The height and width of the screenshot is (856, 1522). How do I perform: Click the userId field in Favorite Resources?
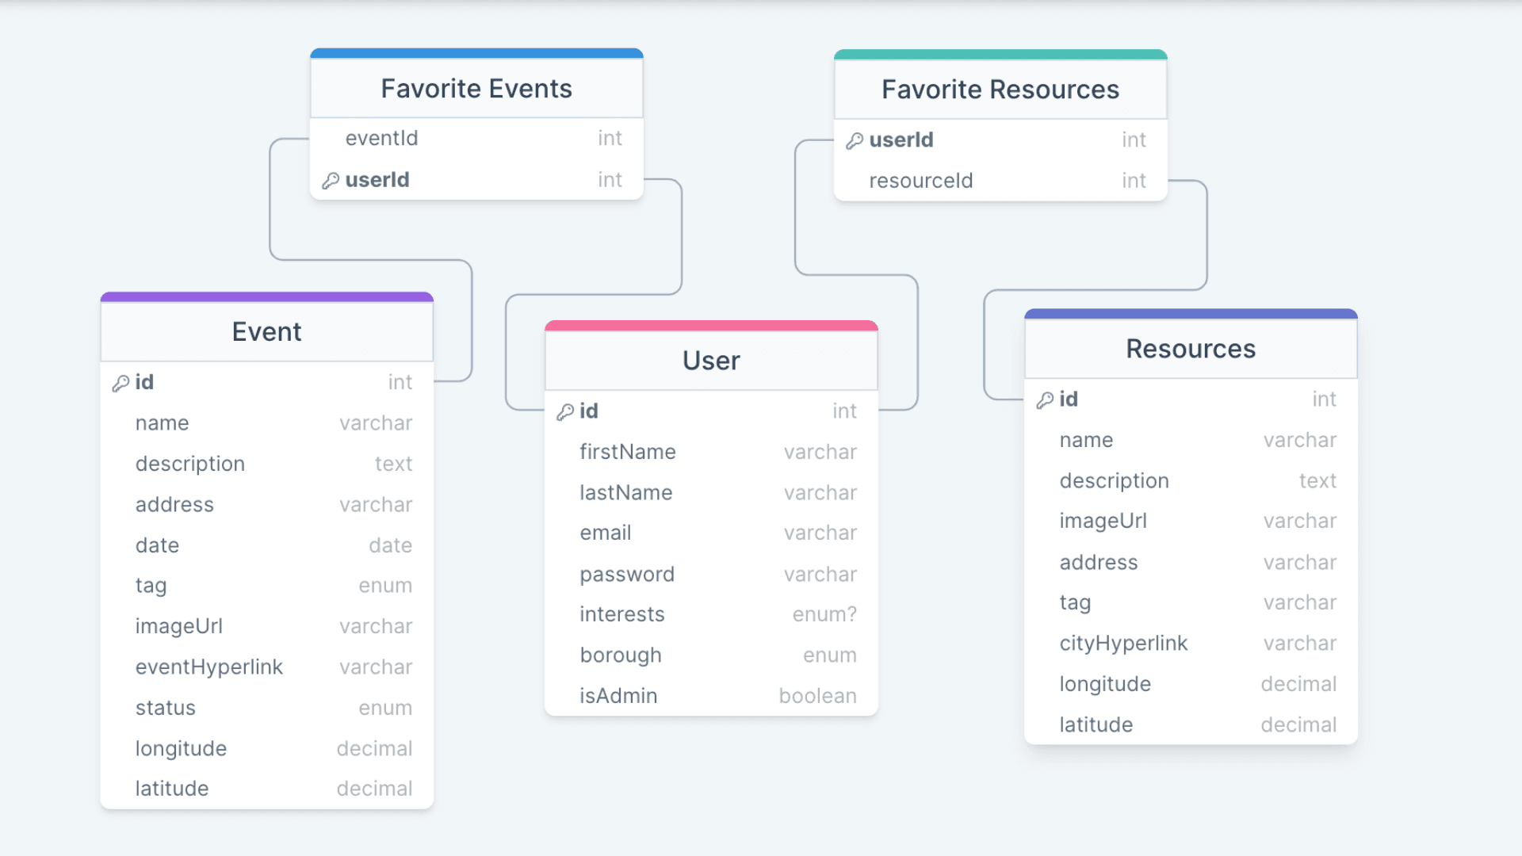[1000, 140]
